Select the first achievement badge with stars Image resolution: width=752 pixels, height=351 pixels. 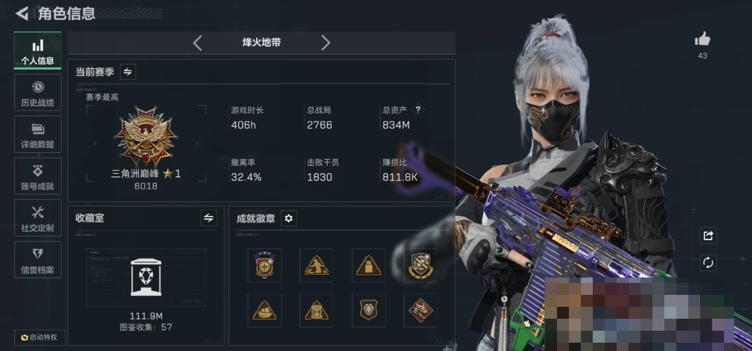click(x=264, y=265)
